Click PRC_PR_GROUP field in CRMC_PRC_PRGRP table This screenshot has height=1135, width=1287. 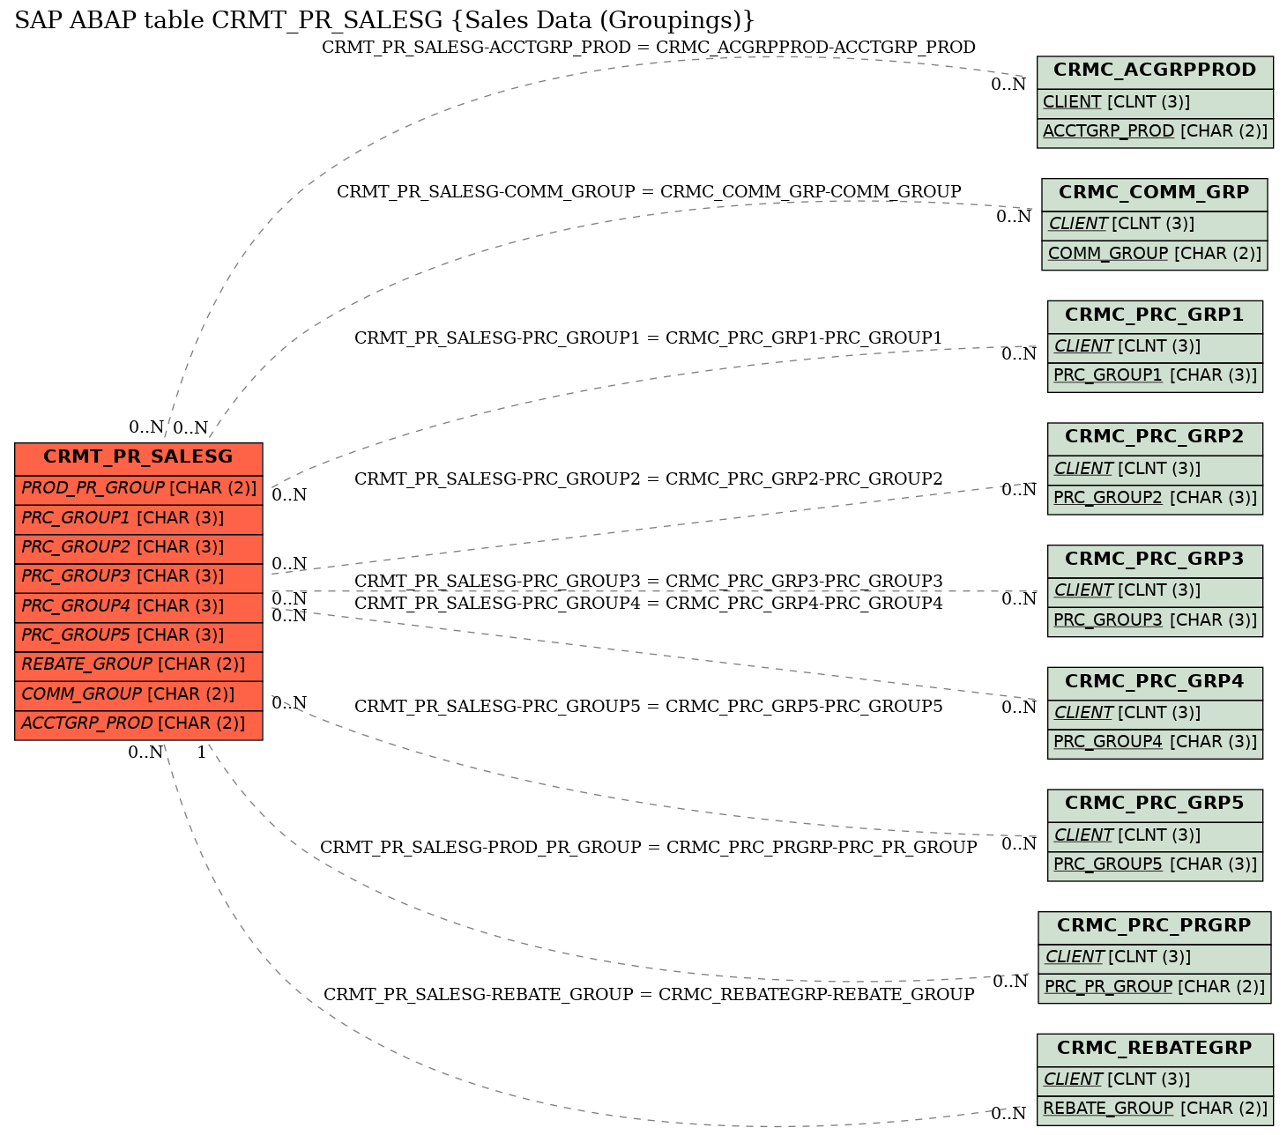(1155, 988)
